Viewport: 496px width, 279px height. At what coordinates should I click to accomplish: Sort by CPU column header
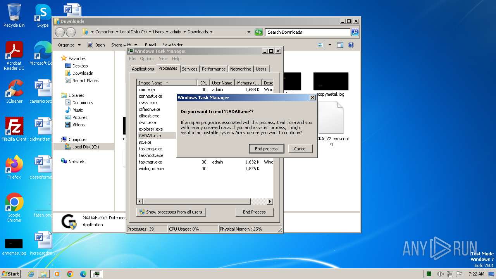tap(203, 83)
